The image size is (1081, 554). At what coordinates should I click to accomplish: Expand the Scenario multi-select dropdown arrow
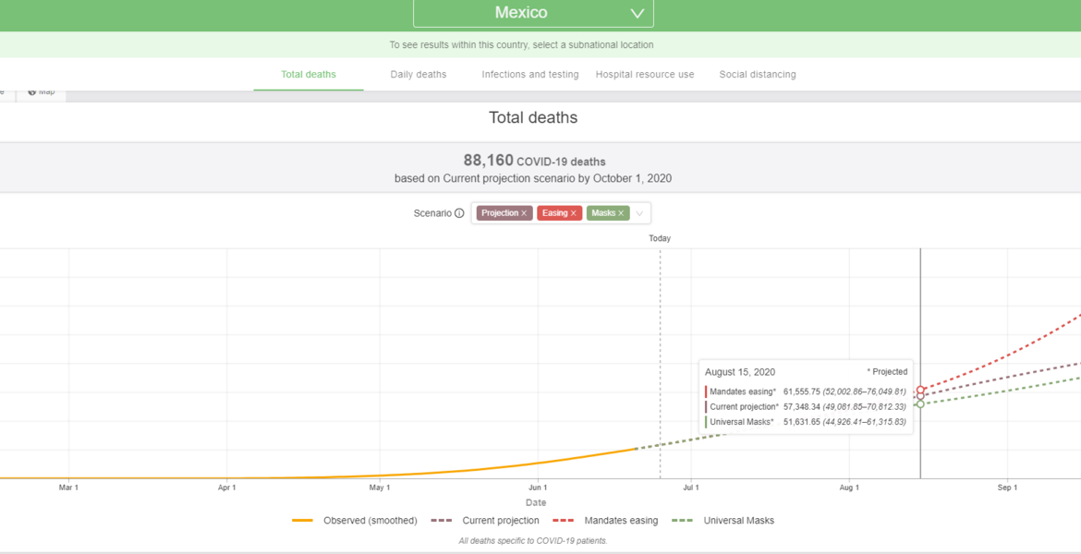pyautogui.click(x=639, y=213)
